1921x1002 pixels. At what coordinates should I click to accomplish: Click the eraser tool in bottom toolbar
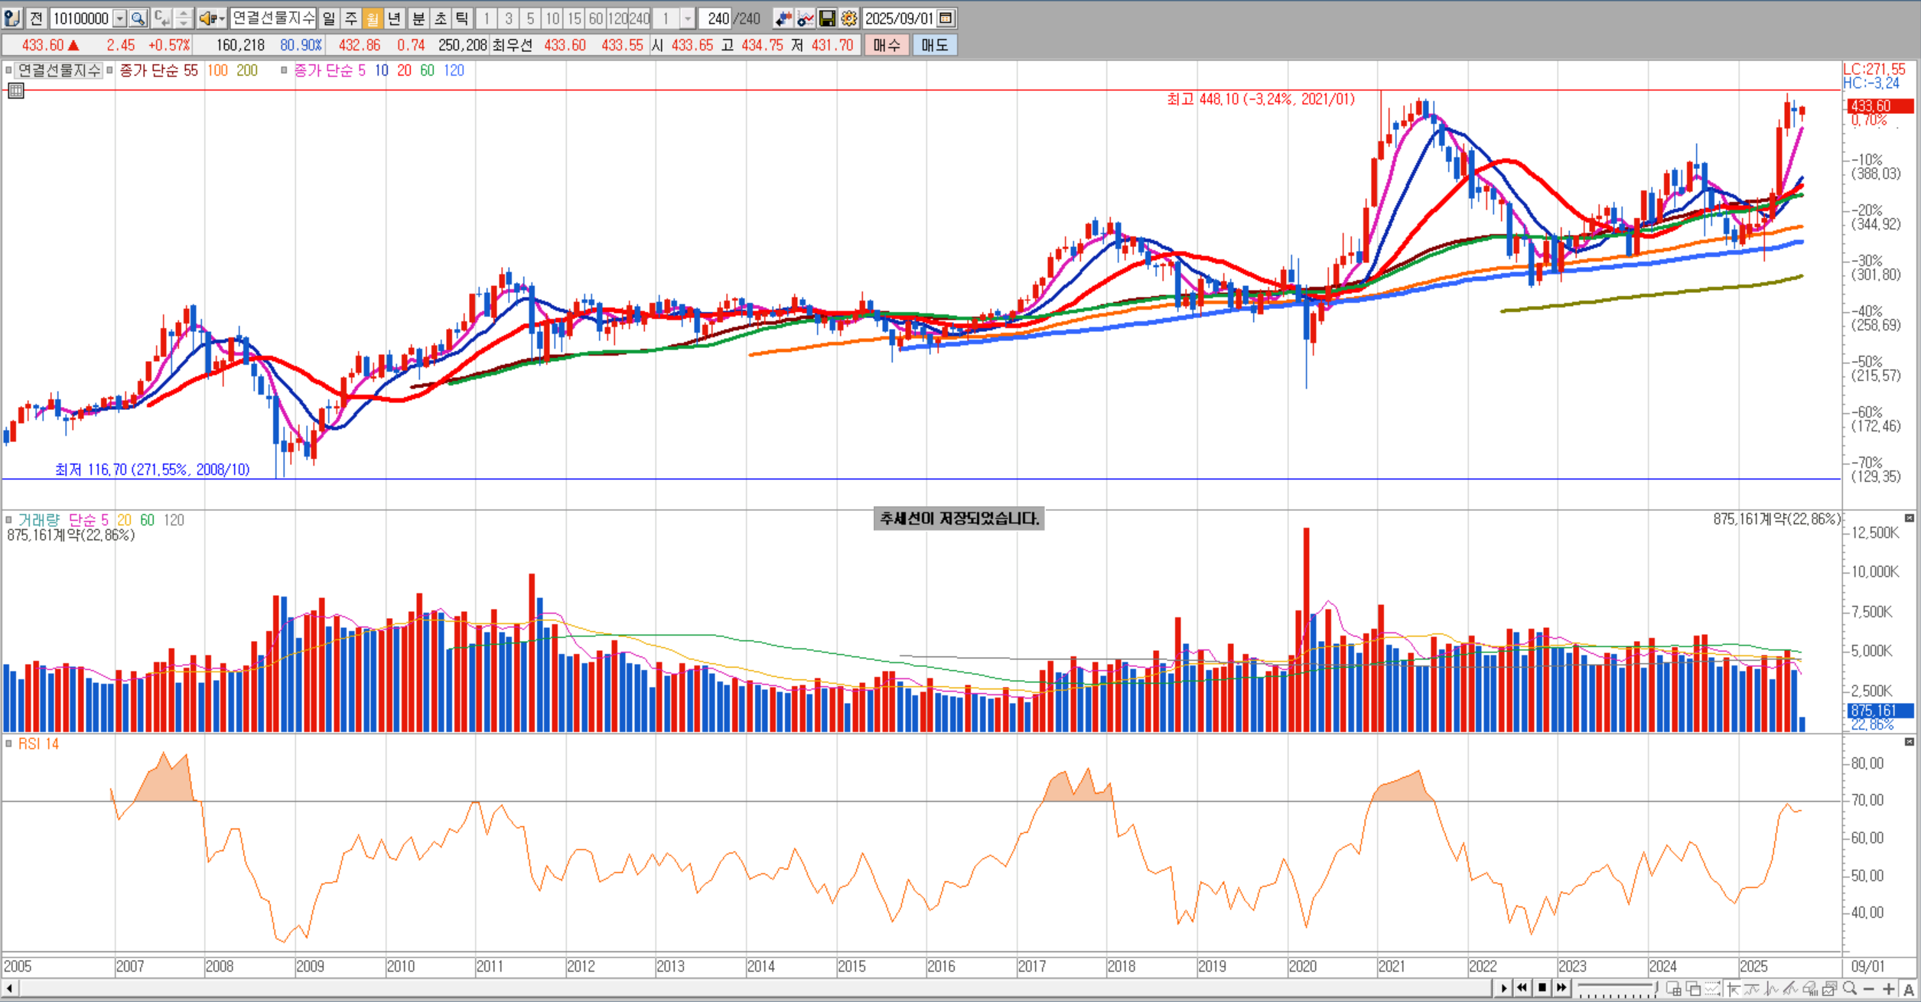[1809, 989]
